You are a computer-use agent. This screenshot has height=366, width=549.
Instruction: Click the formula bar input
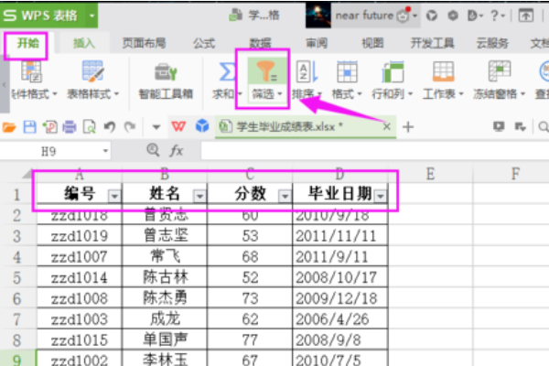tap(374, 151)
